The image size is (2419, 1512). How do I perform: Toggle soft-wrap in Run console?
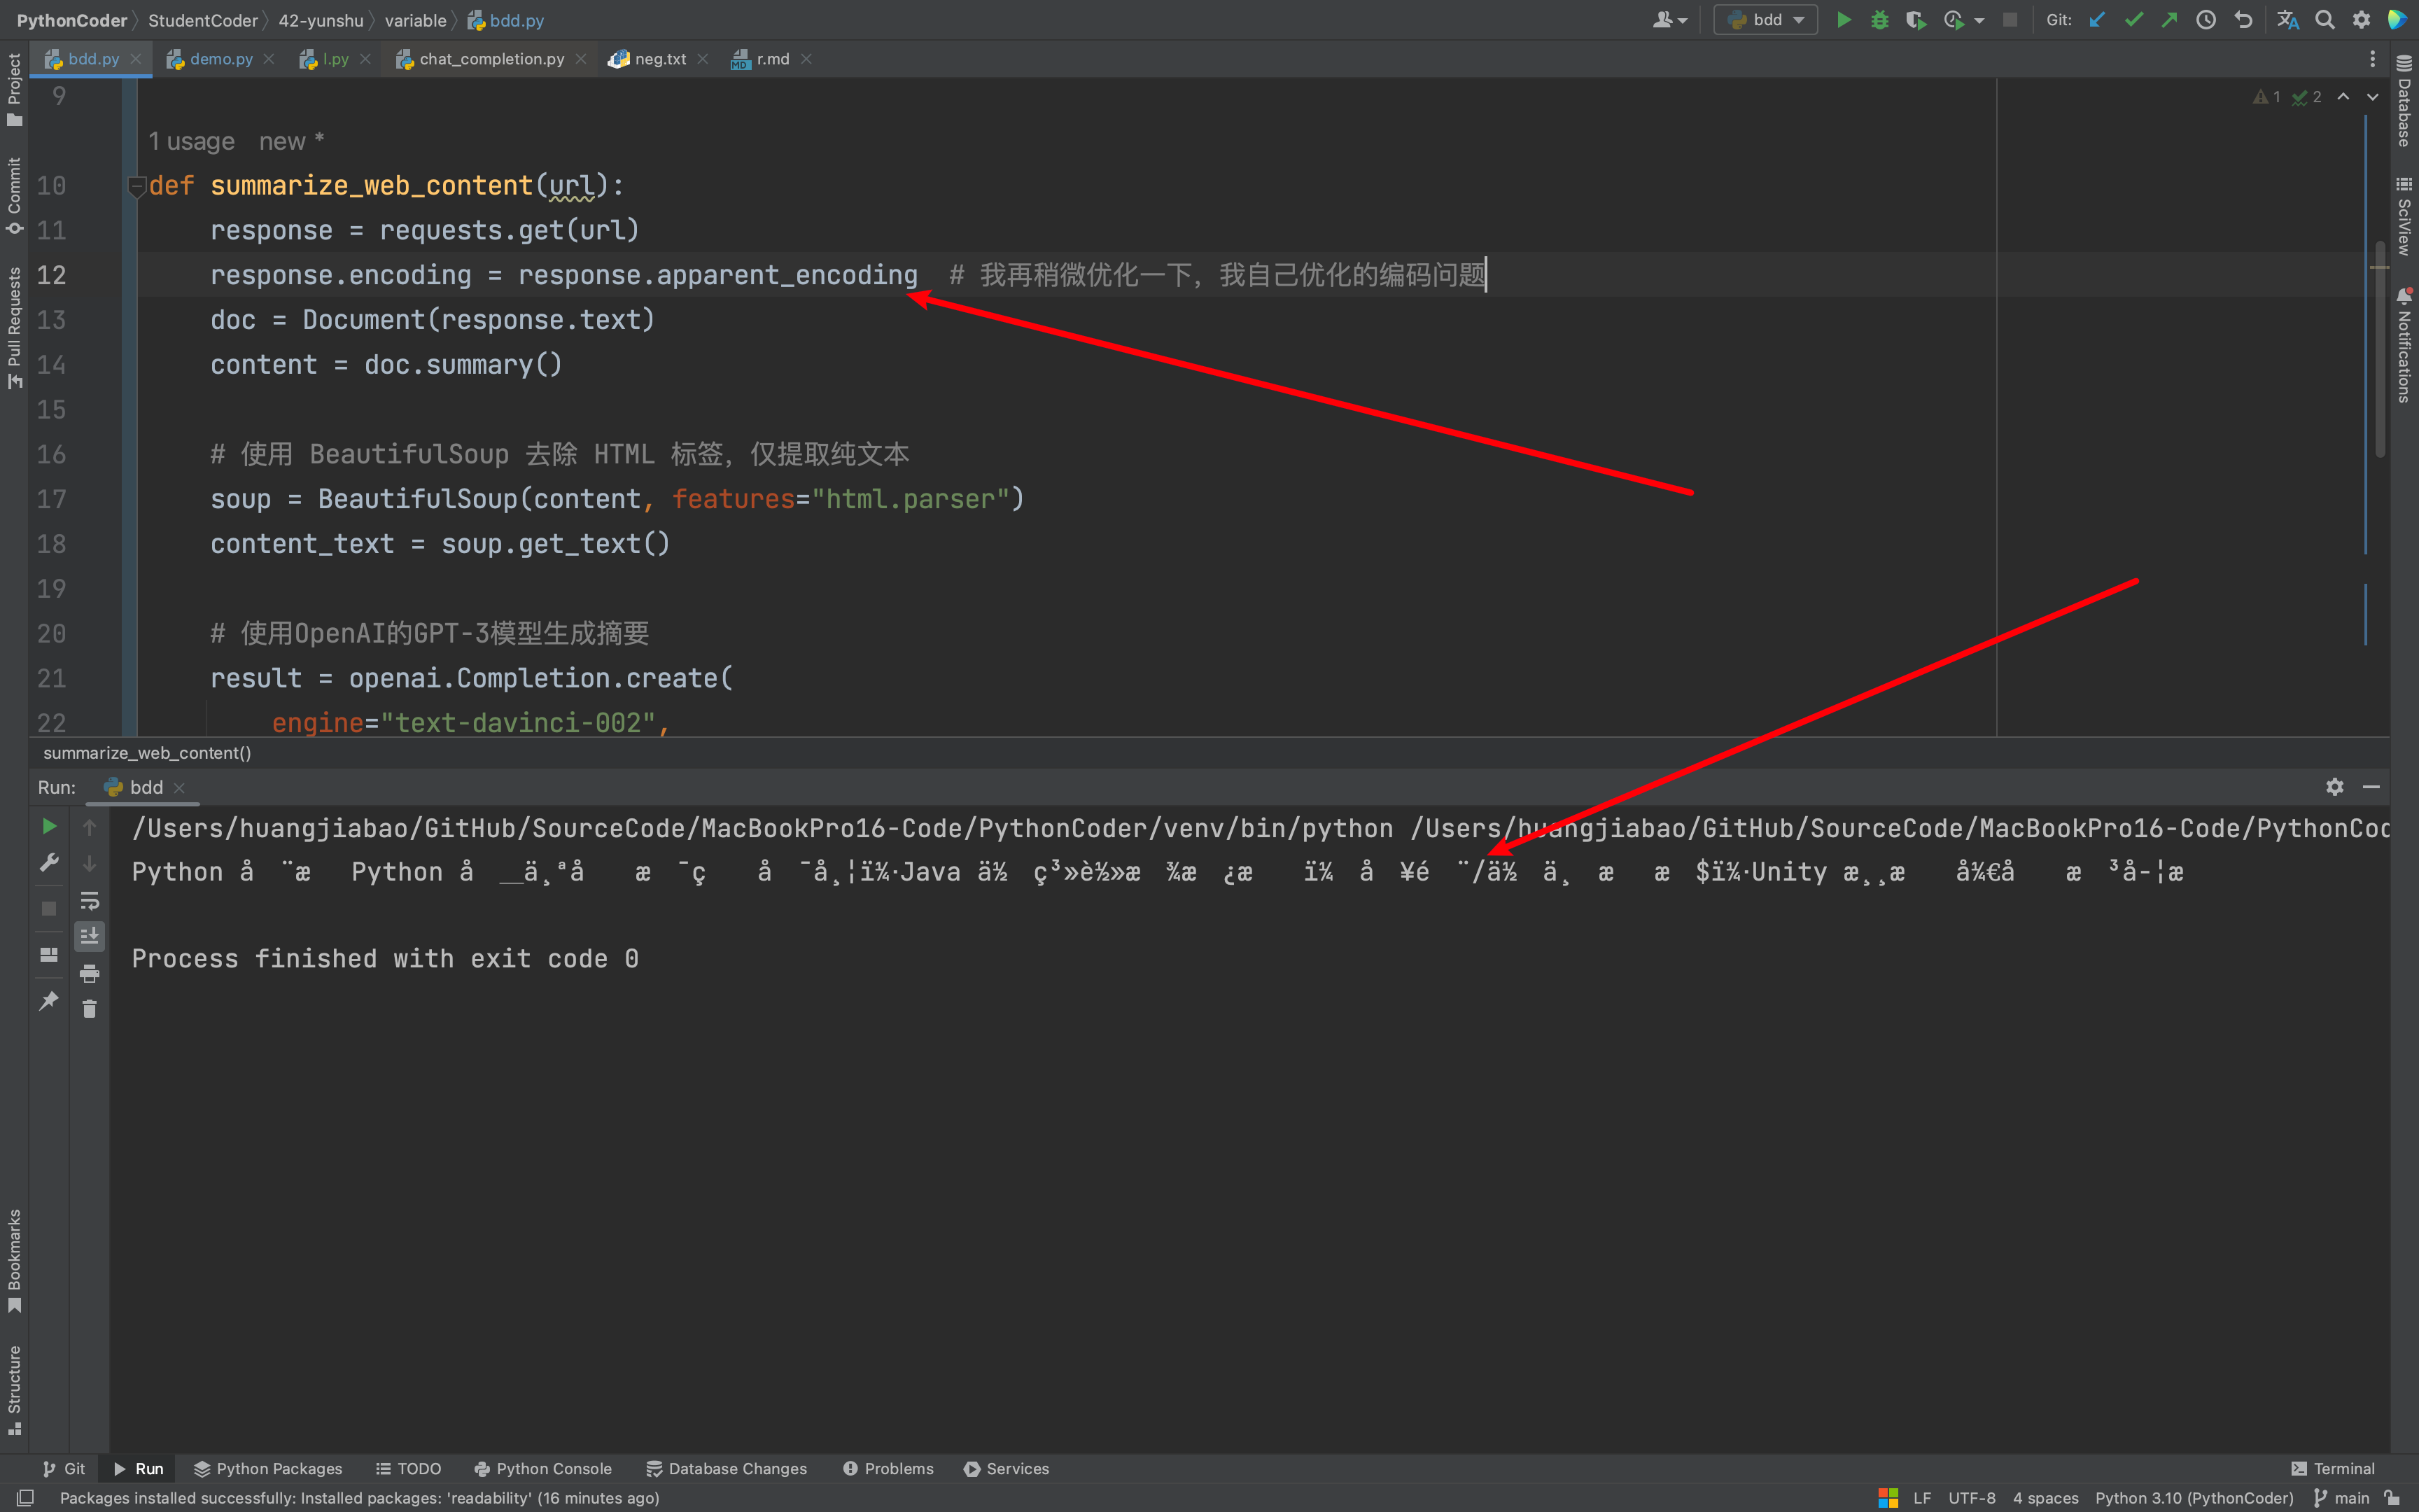tap(89, 900)
